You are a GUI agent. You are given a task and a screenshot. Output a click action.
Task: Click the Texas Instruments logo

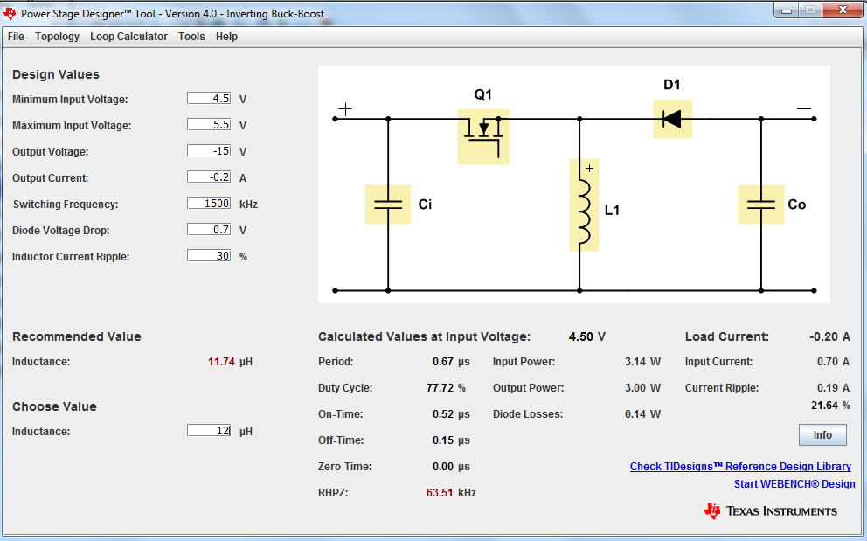pos(770,510)
